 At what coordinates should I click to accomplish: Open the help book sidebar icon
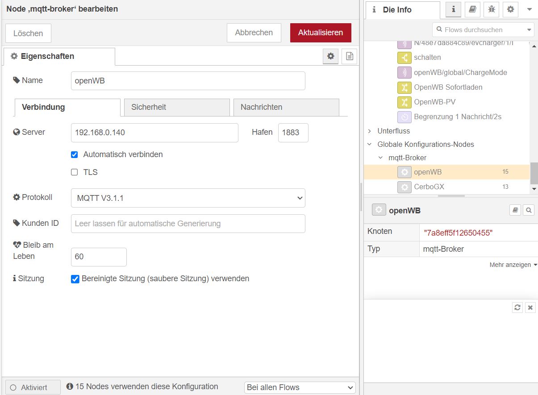click(472, 9)
